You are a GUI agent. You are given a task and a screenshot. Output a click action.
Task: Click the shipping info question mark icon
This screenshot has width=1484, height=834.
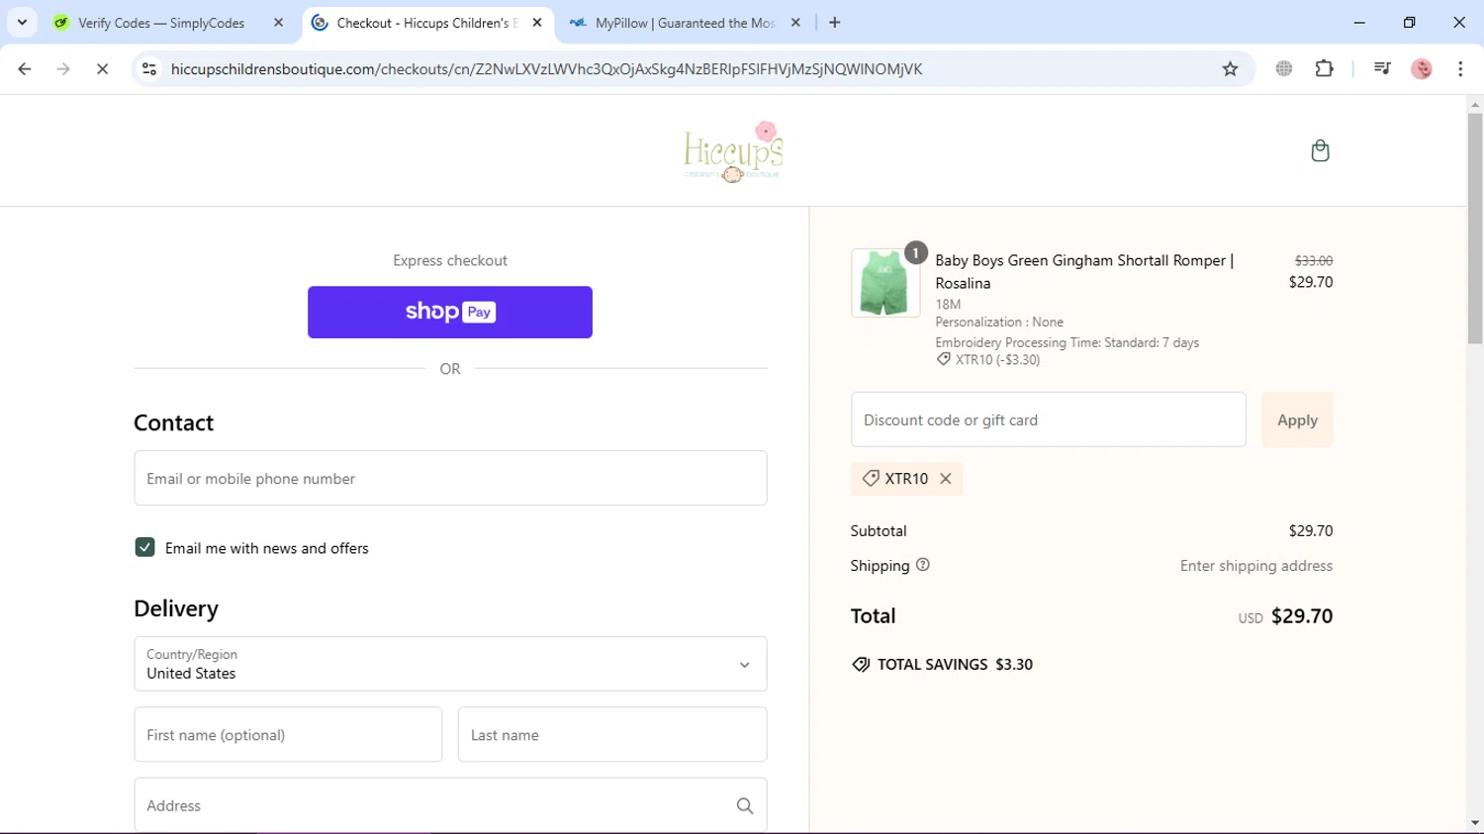pyautogui.click(x=923, y=565)
